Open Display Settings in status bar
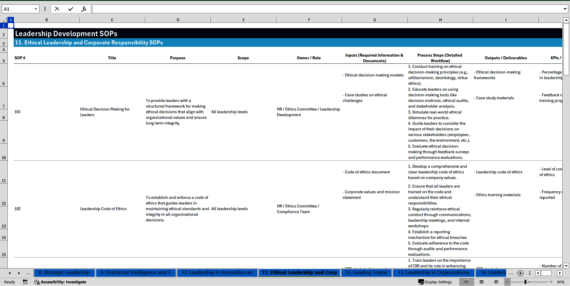Viewport: 570px width, 286px height. tap(435, 282)
